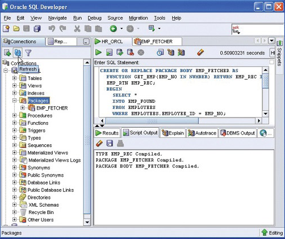Select the Sequences tree item
Viewport: 285px width, 239px height.
(40, 145)
